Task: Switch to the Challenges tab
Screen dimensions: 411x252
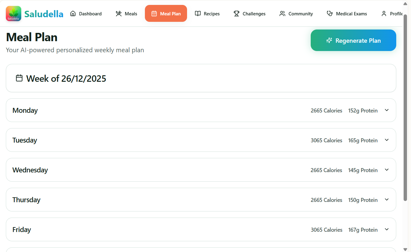Action: tap(249, 14)
